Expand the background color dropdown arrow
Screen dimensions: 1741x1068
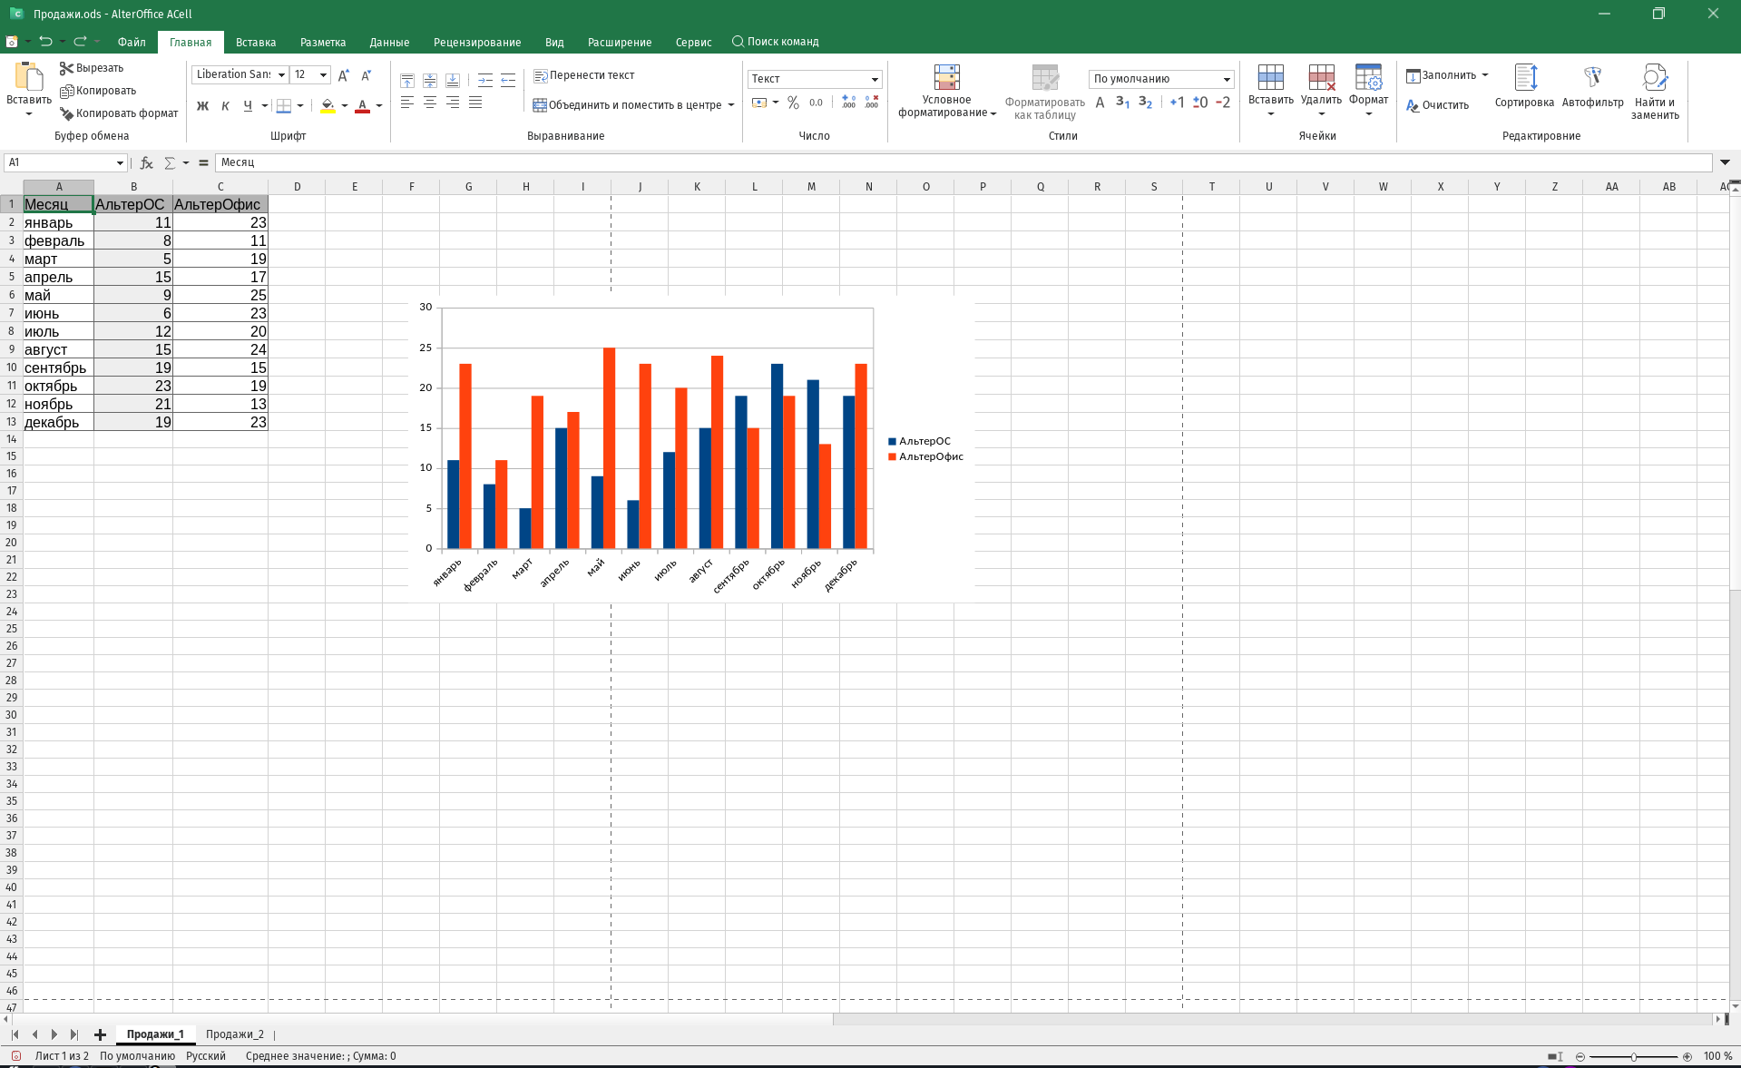click(345, 106)
